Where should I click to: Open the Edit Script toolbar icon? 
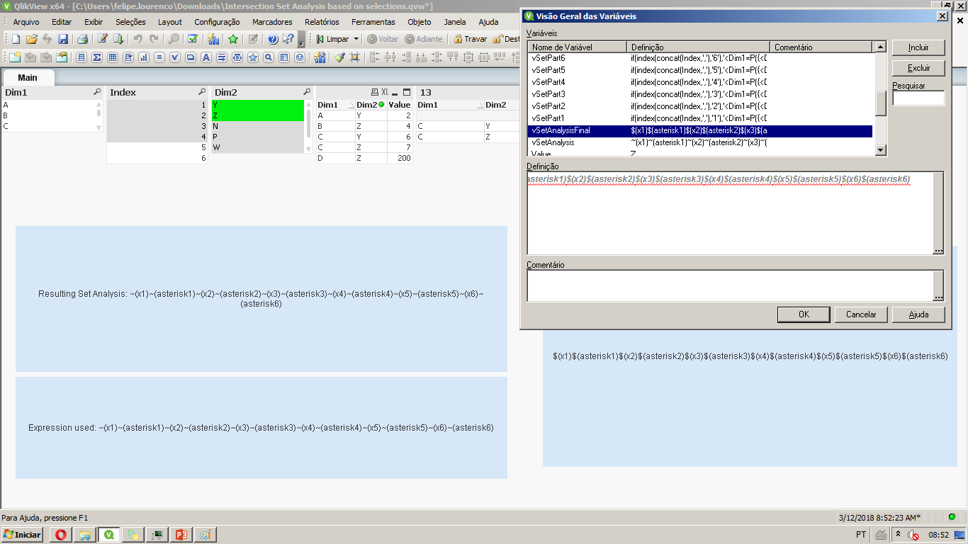pos(103,39)
